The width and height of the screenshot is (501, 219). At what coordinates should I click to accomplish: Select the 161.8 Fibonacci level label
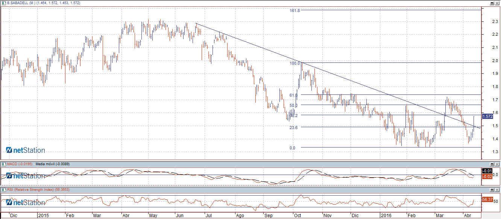click(295, 11)
